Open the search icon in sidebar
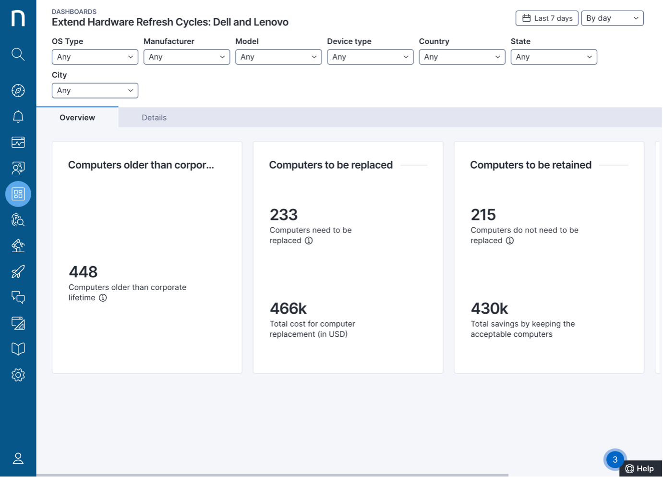Screen dimensions: 663x477 [x=18, y=54]
